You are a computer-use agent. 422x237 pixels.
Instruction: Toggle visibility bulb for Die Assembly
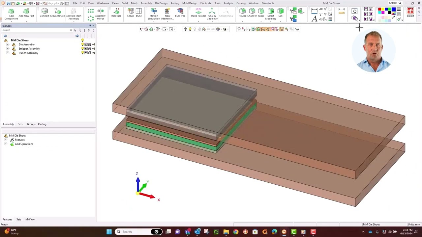pos(82,44)
